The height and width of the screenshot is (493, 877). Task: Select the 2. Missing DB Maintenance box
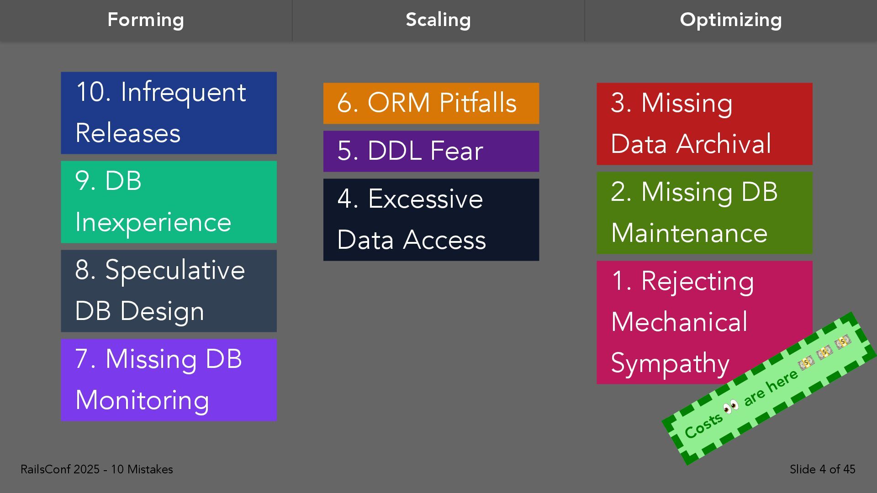704,213
